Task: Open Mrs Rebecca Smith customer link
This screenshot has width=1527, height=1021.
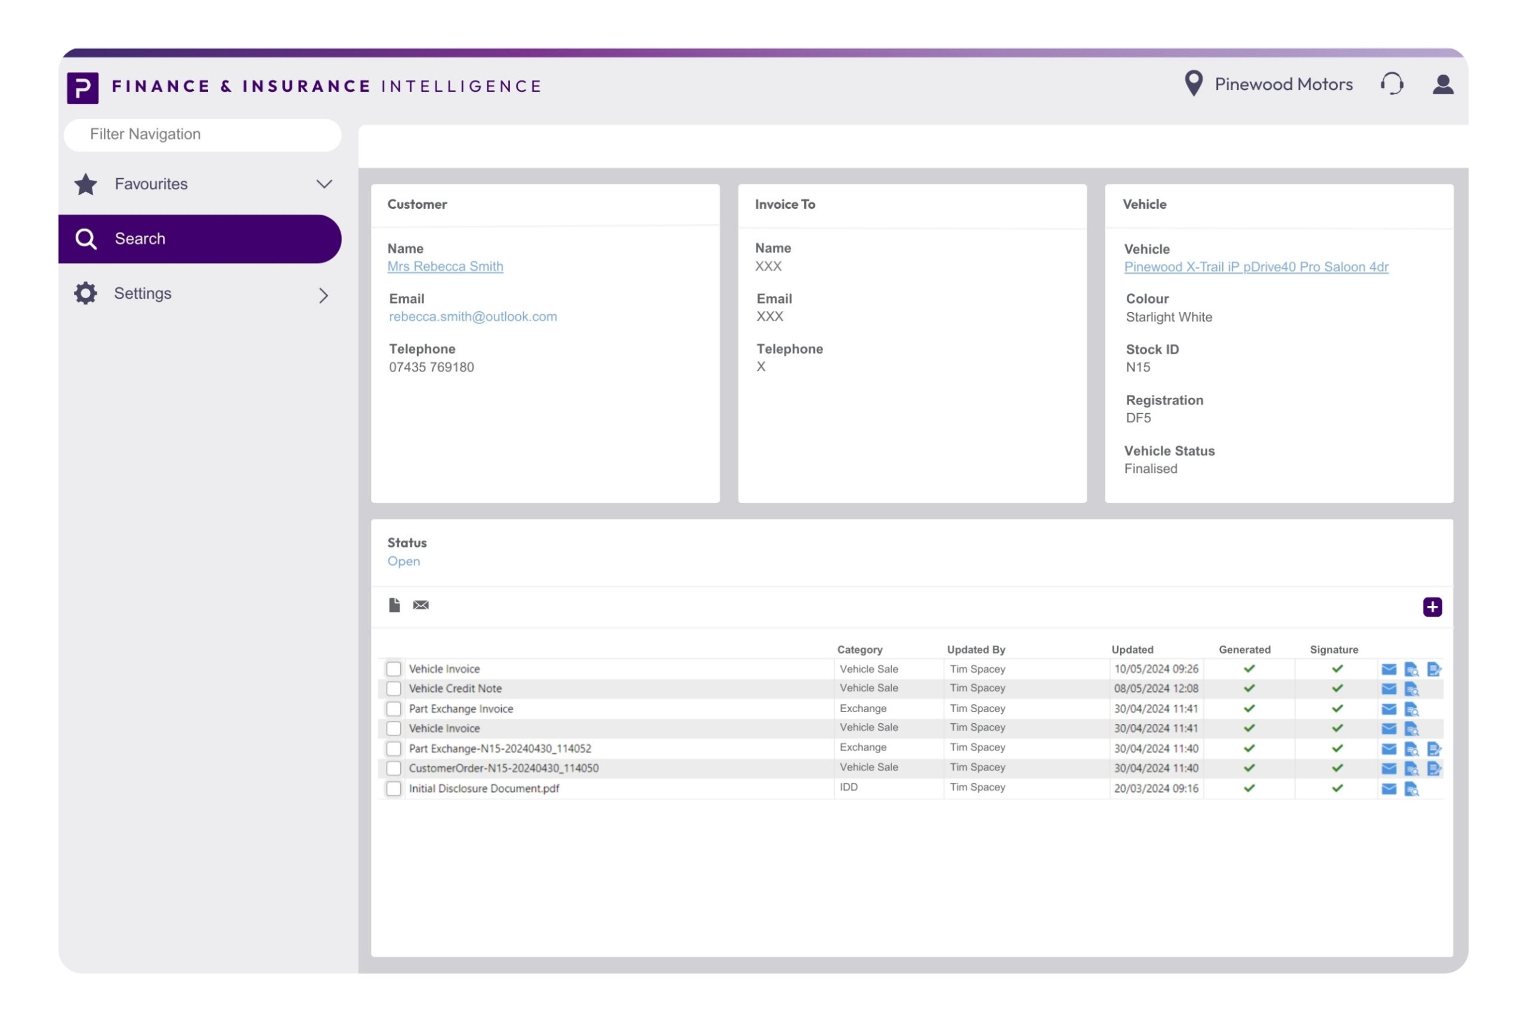Action: pyautogui.click(x=445, y=267)
